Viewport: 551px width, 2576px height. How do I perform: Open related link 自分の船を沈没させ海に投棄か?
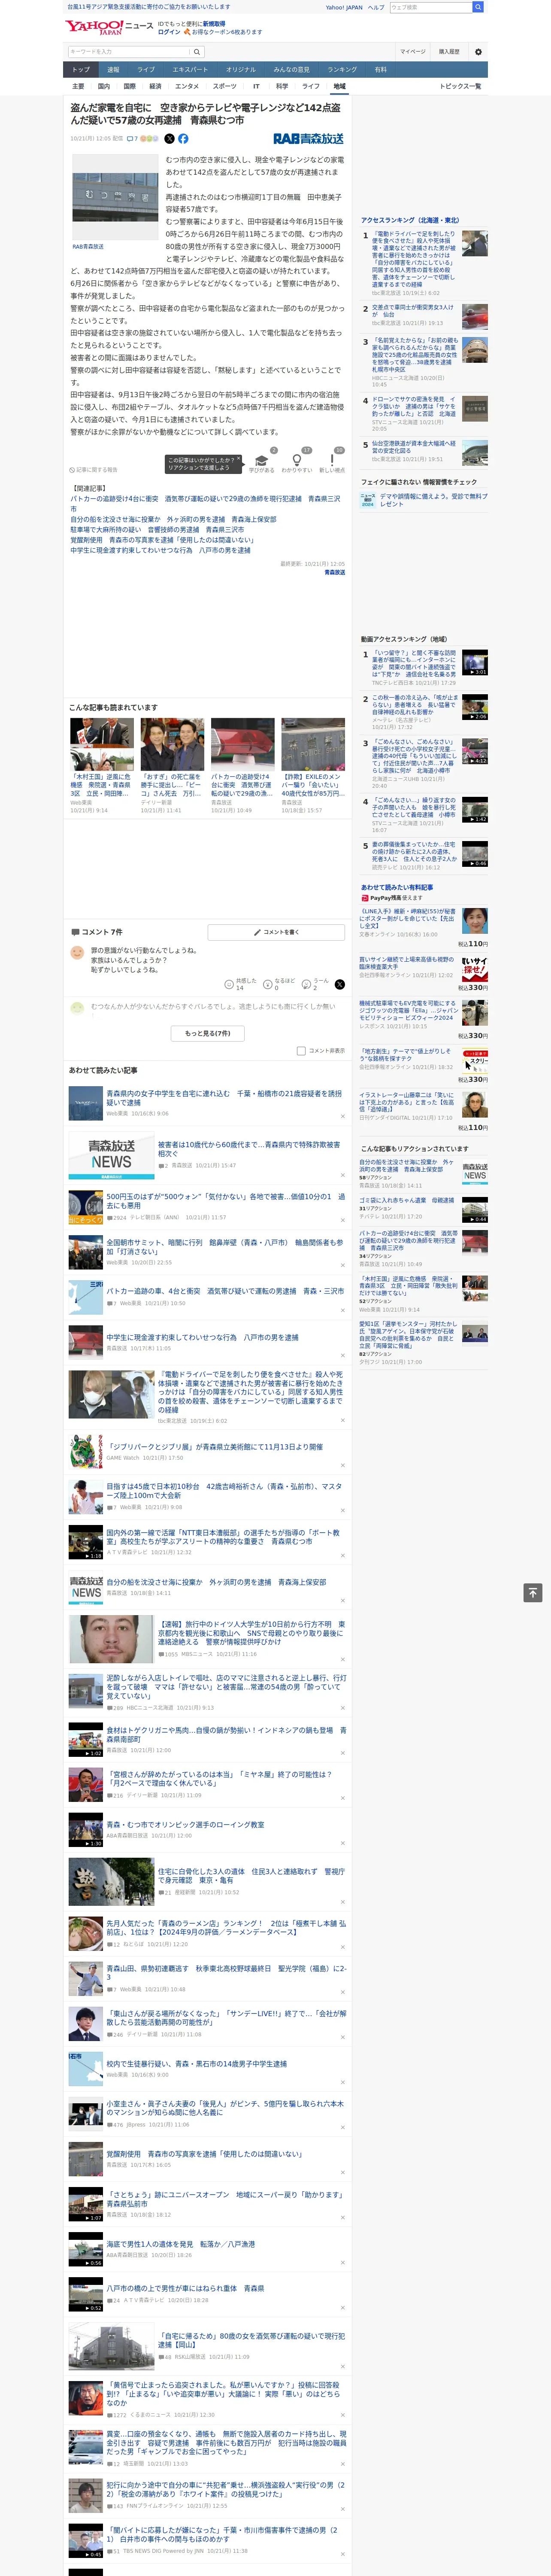(173, 519)
